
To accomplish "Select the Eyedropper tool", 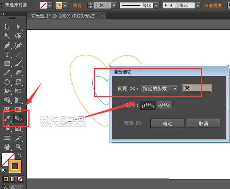I will point(7,118).
